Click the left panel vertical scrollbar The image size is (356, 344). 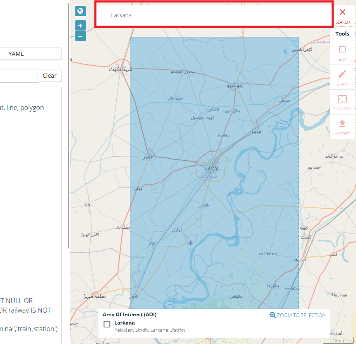[x=68, y=124]
